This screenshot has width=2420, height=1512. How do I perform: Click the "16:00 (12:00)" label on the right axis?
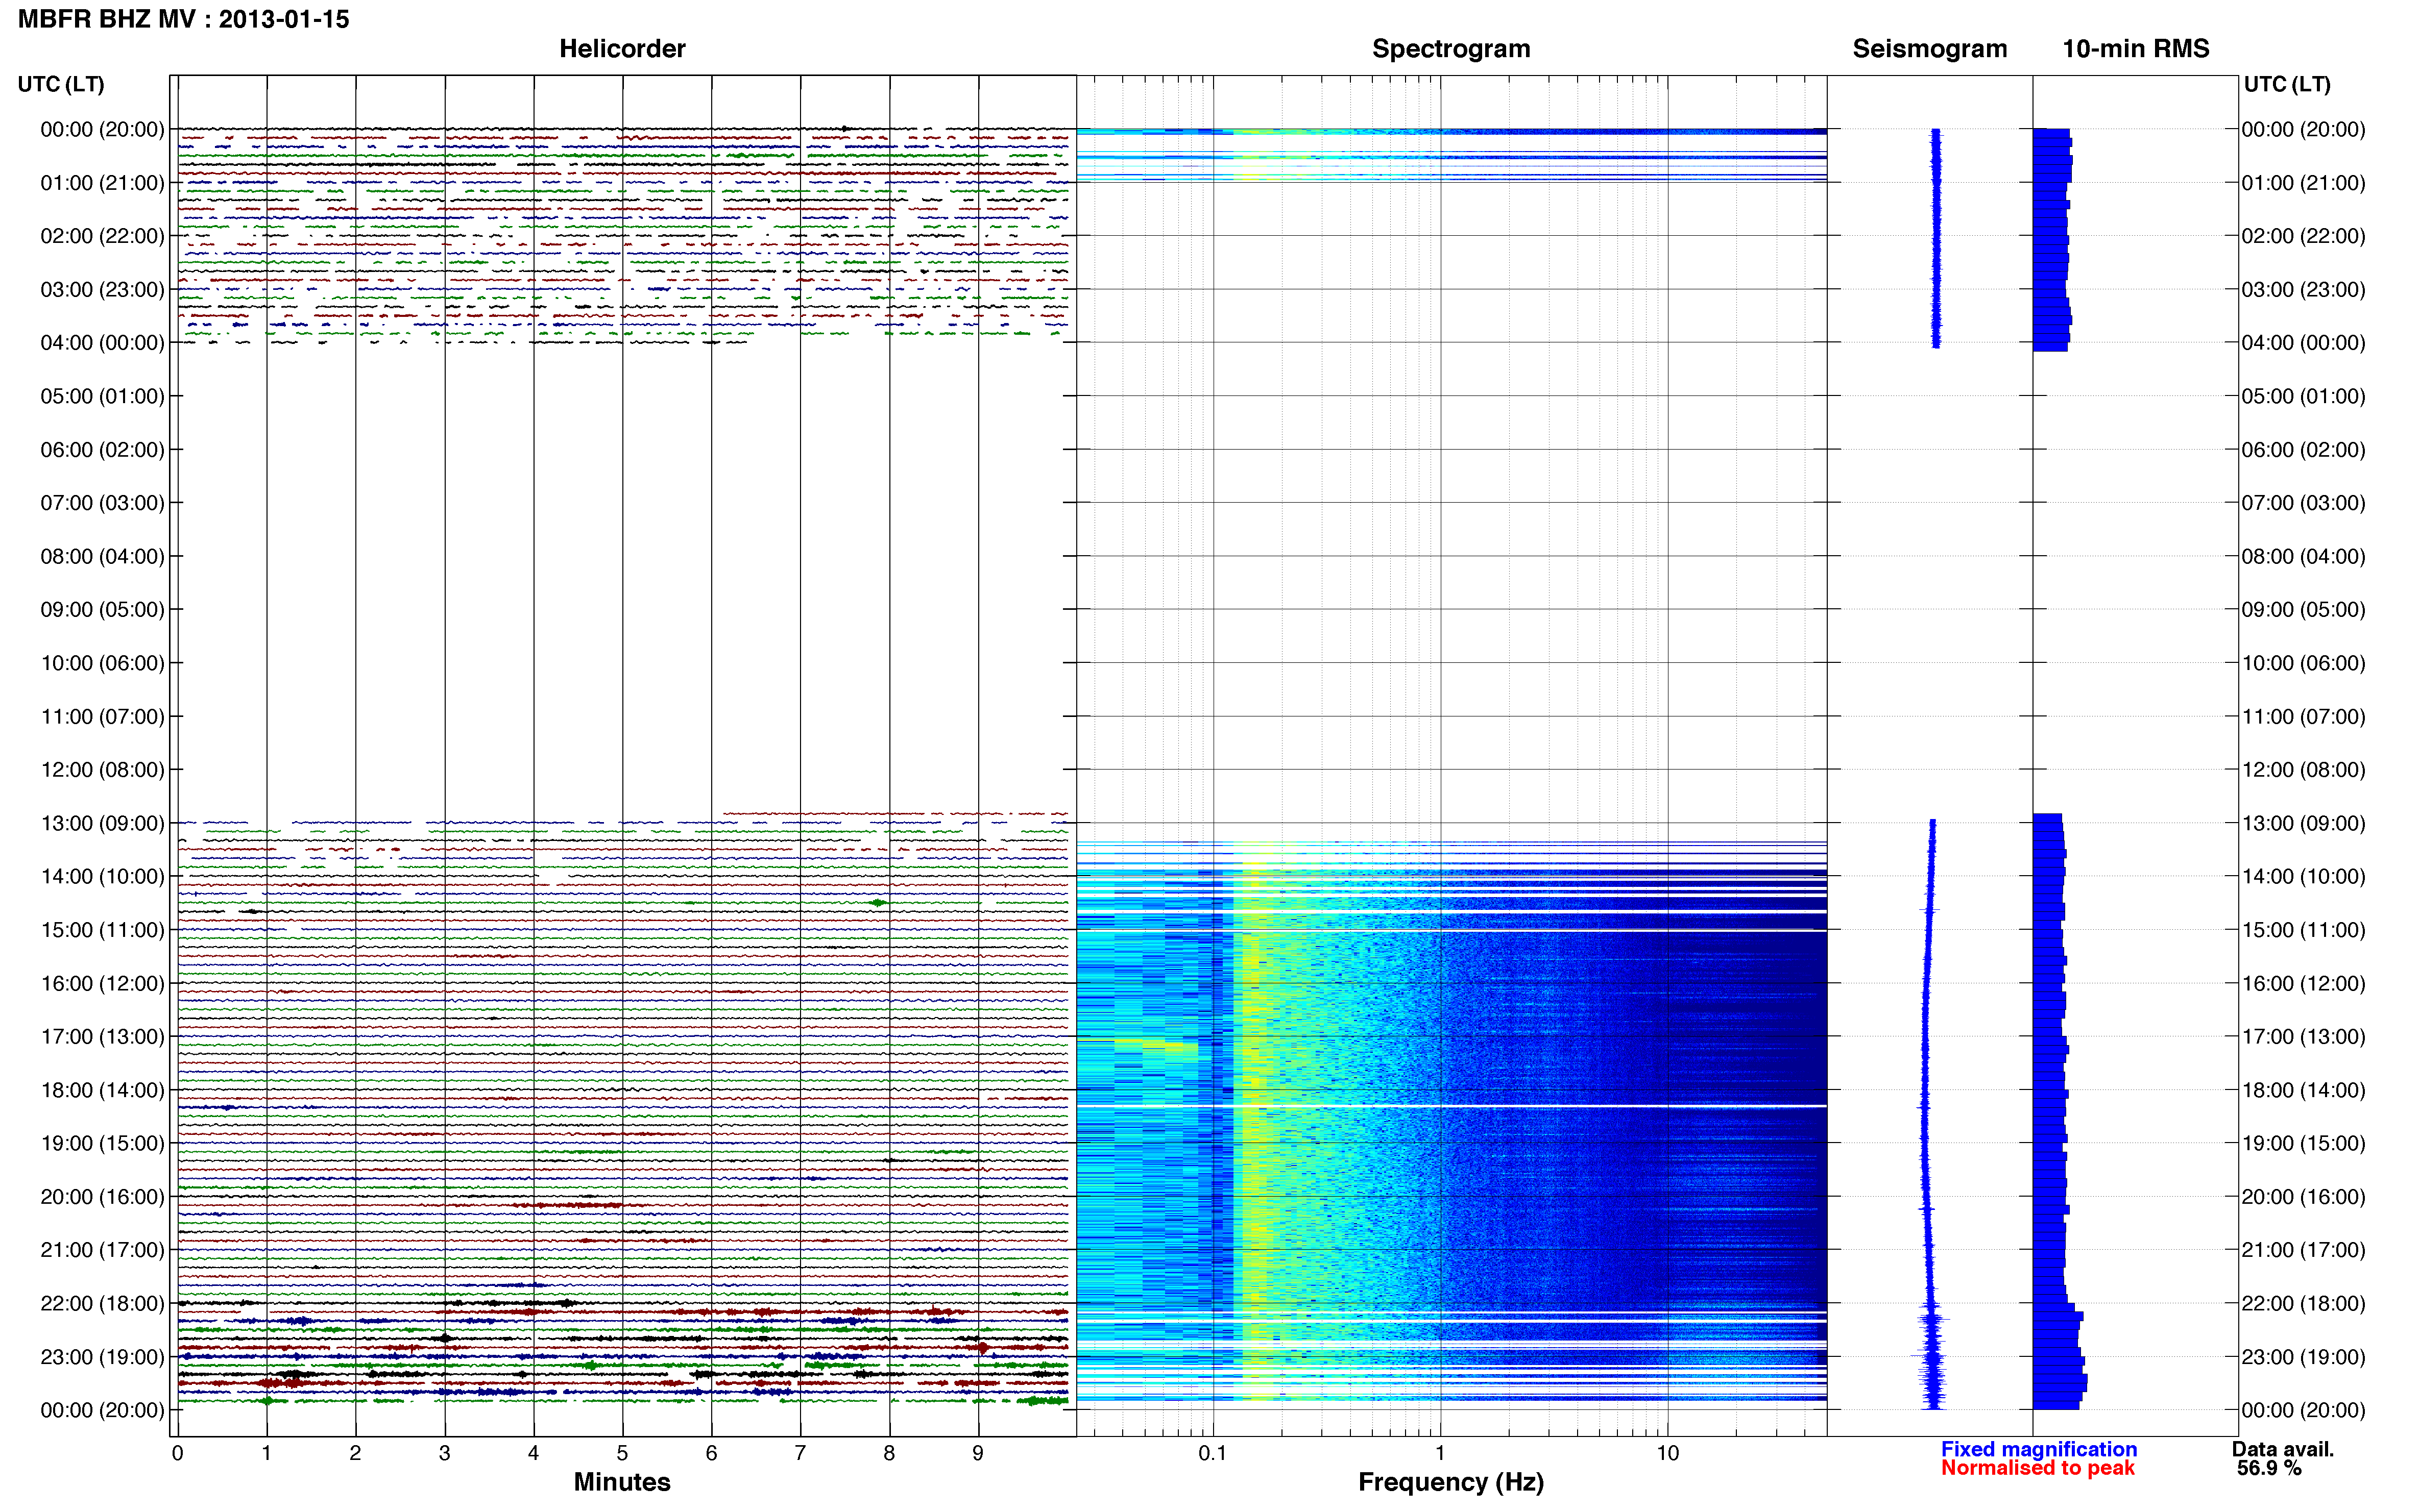[x=2303, y=983]
